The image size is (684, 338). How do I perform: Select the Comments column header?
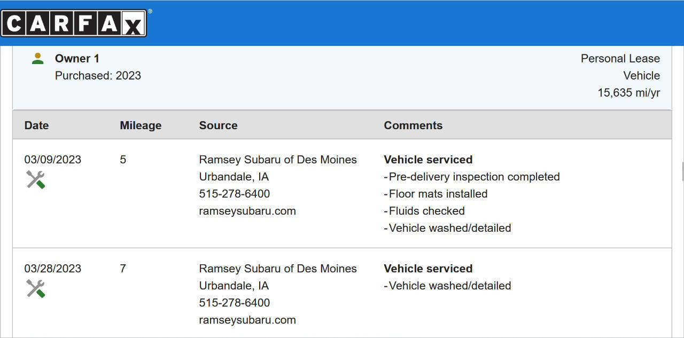(413, 125)
